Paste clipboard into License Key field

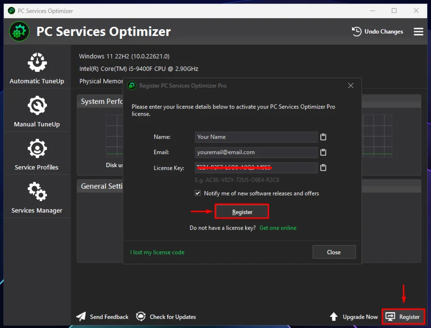(323, 168)
